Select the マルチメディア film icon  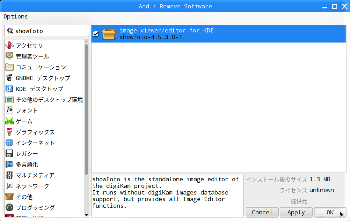click(x=9, y=175)
